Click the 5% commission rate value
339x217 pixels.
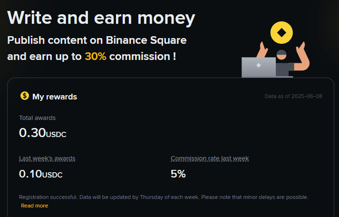[178, 174]
